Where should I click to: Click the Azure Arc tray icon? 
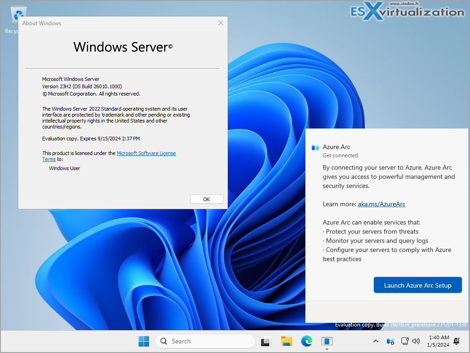pos(390,341)
